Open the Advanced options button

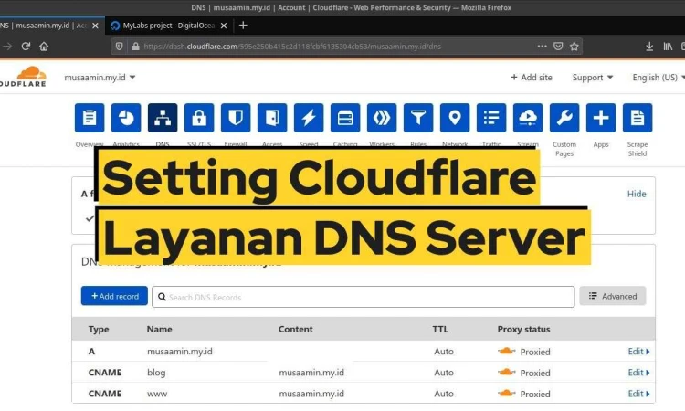pos(613,296)
